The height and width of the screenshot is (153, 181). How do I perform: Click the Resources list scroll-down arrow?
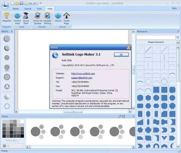point(178,146)
